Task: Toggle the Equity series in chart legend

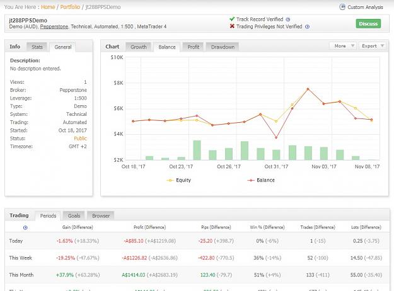Action: click(179, 180)
